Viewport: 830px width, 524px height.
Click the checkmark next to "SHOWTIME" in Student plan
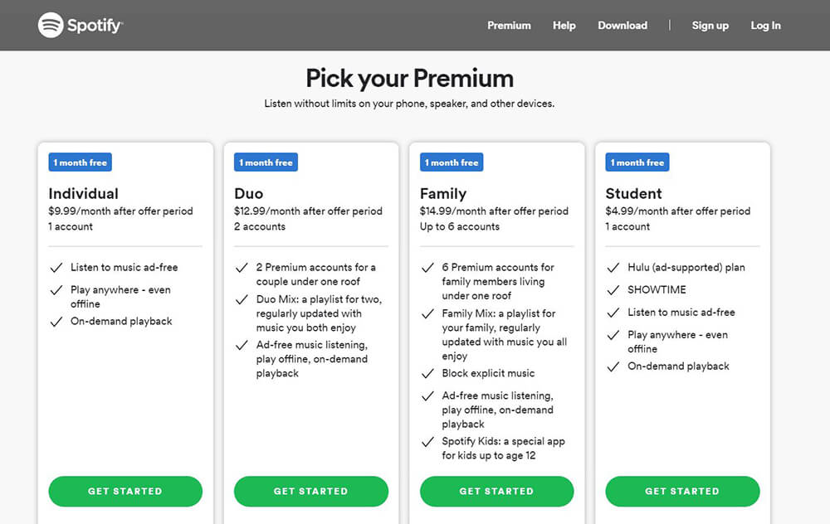point(612,289)
